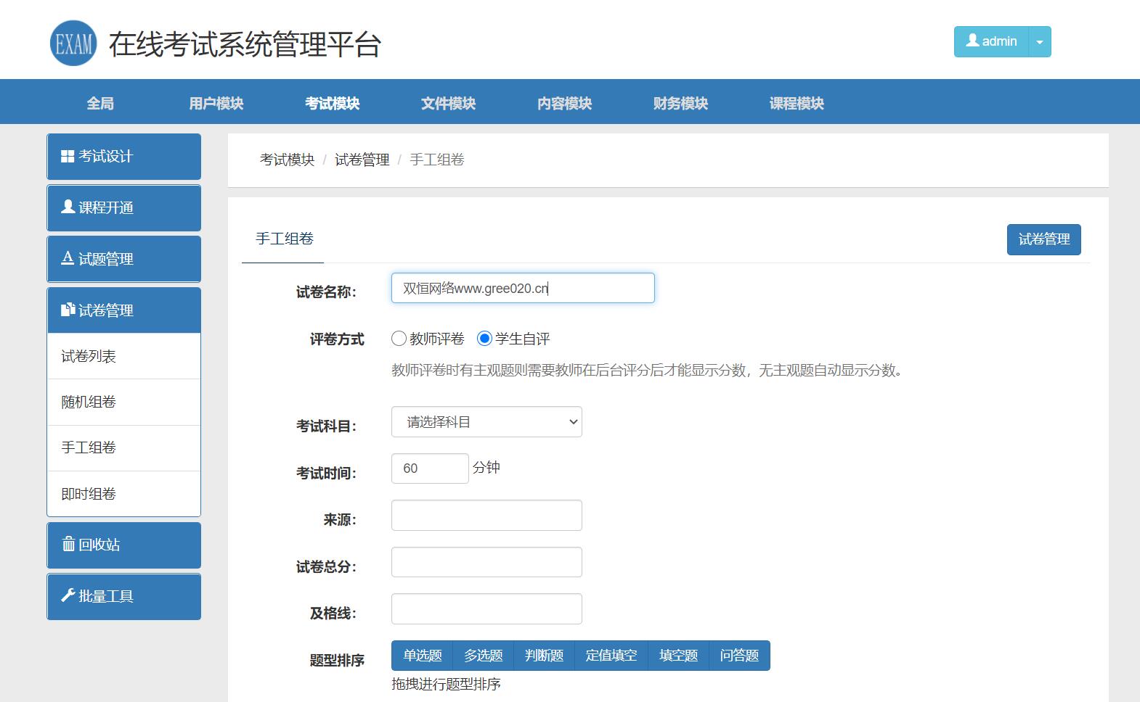Click the 定值填空 question type button
This screenshot has width=1140, height=702.
611,656
